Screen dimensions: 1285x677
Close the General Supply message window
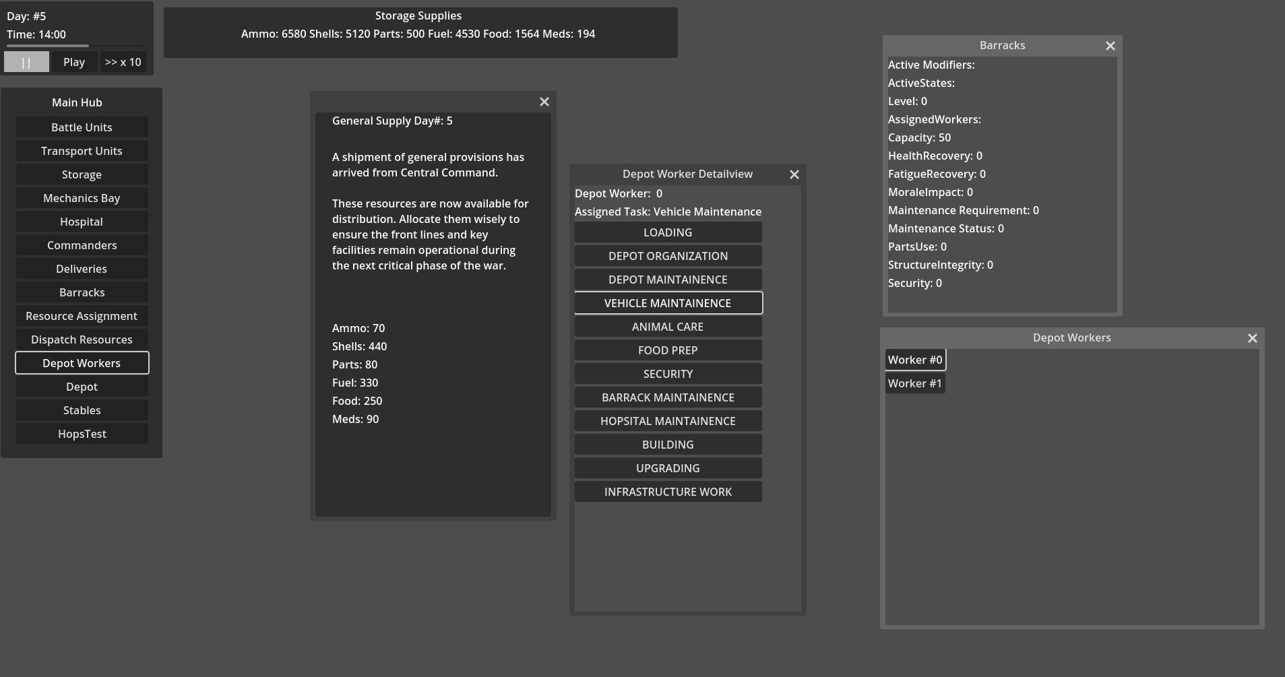point(544,102)
